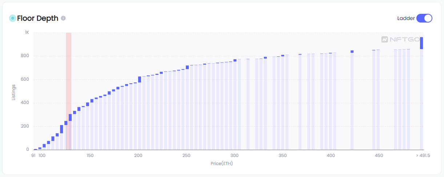Click the Floor Depth title

tap(37, 18)
